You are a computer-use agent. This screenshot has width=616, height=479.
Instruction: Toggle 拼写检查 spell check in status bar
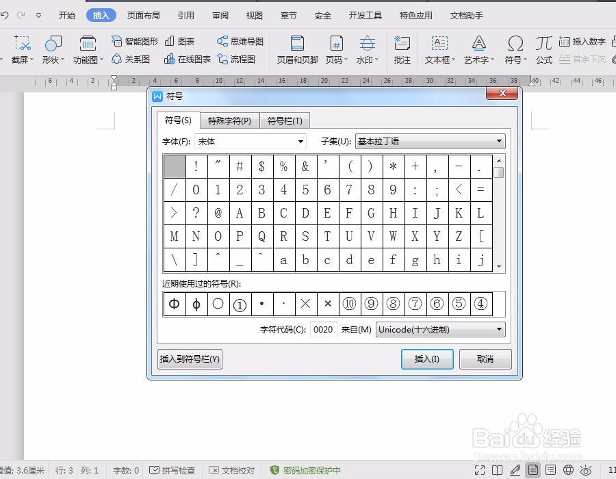point(172,471)
